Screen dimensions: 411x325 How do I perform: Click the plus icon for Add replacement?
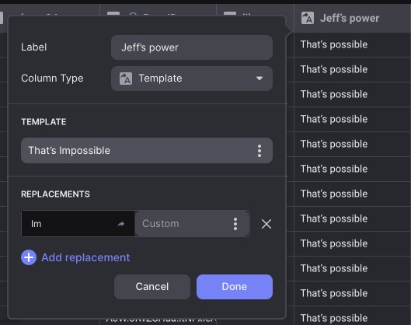pyautogui.click(x=29, y=257)
